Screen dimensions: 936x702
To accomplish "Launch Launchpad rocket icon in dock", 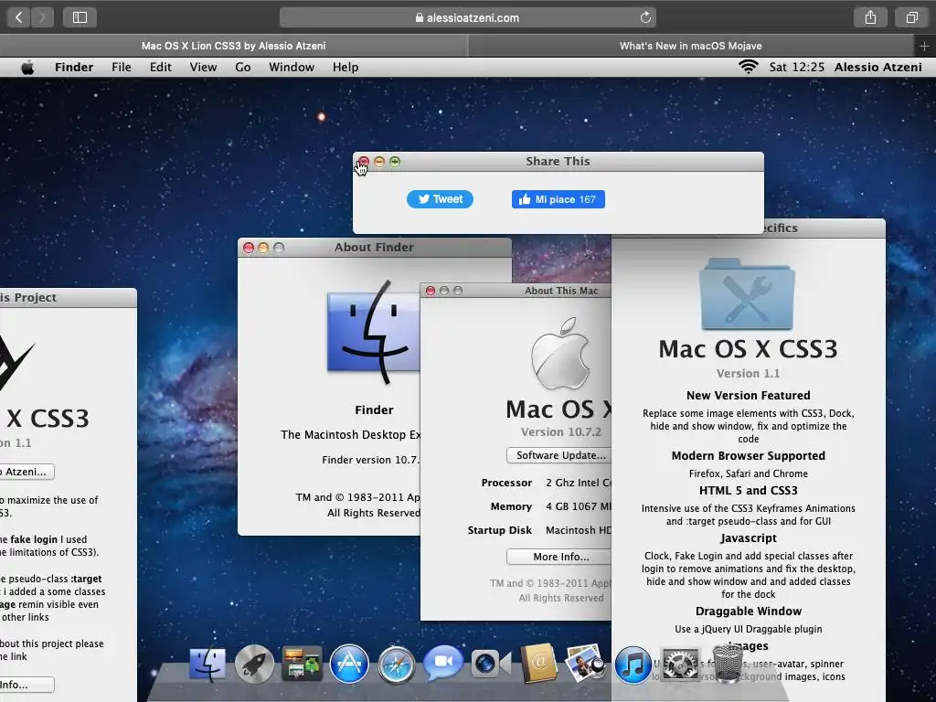I will [254, 664].
